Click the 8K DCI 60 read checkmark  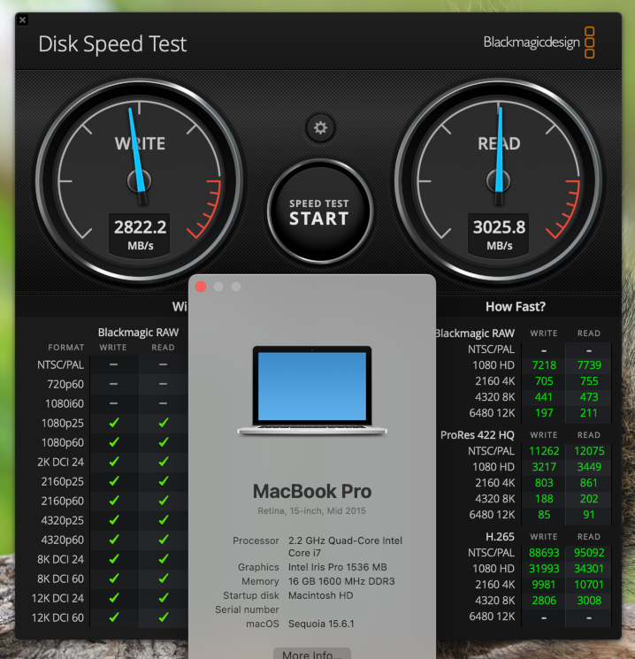click(x=164, y=579)
